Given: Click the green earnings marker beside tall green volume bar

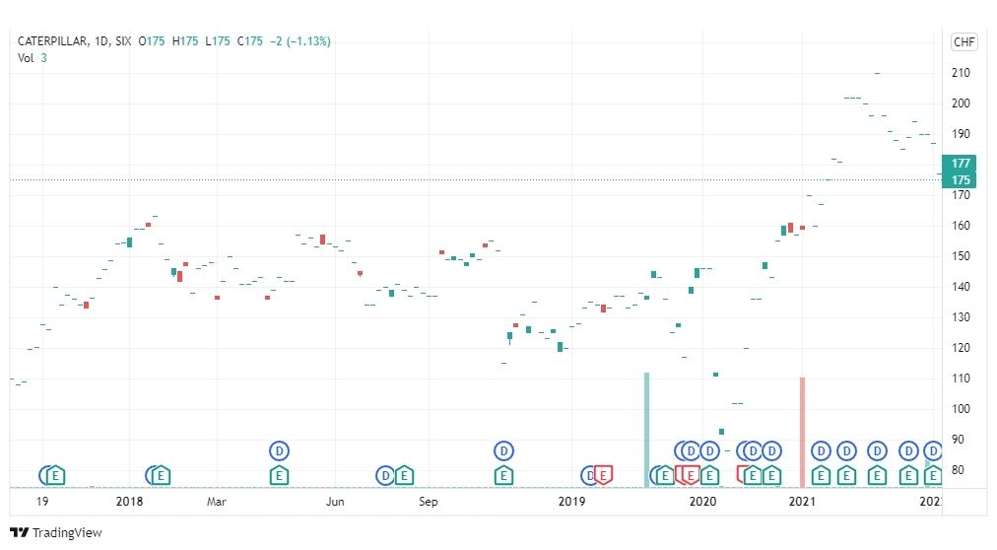Looking at the screenshot, I should [x=665, y=475].
